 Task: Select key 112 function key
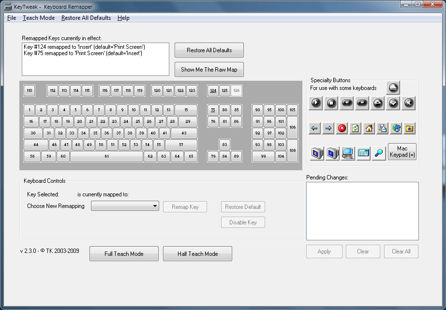click(53, 91)
